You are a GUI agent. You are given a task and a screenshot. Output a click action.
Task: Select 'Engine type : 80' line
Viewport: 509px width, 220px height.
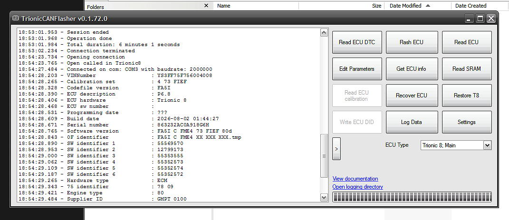pos(91,193)
